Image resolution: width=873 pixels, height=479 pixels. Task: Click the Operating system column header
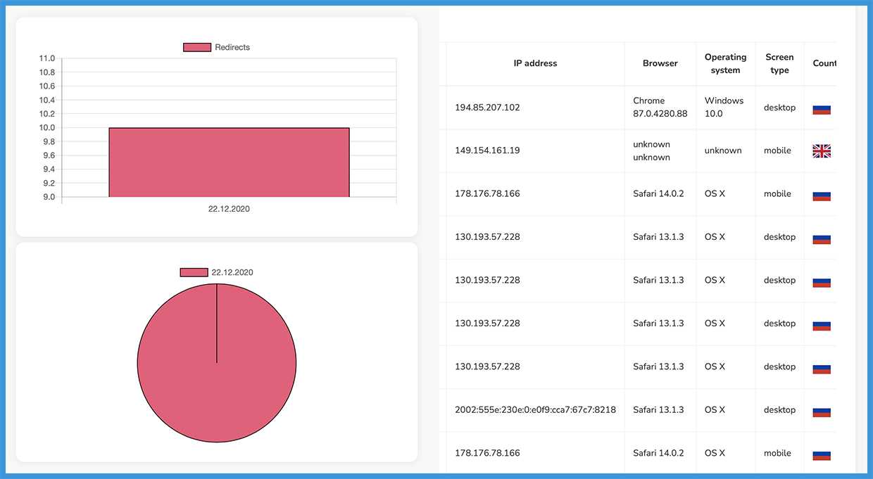point(725,63)
